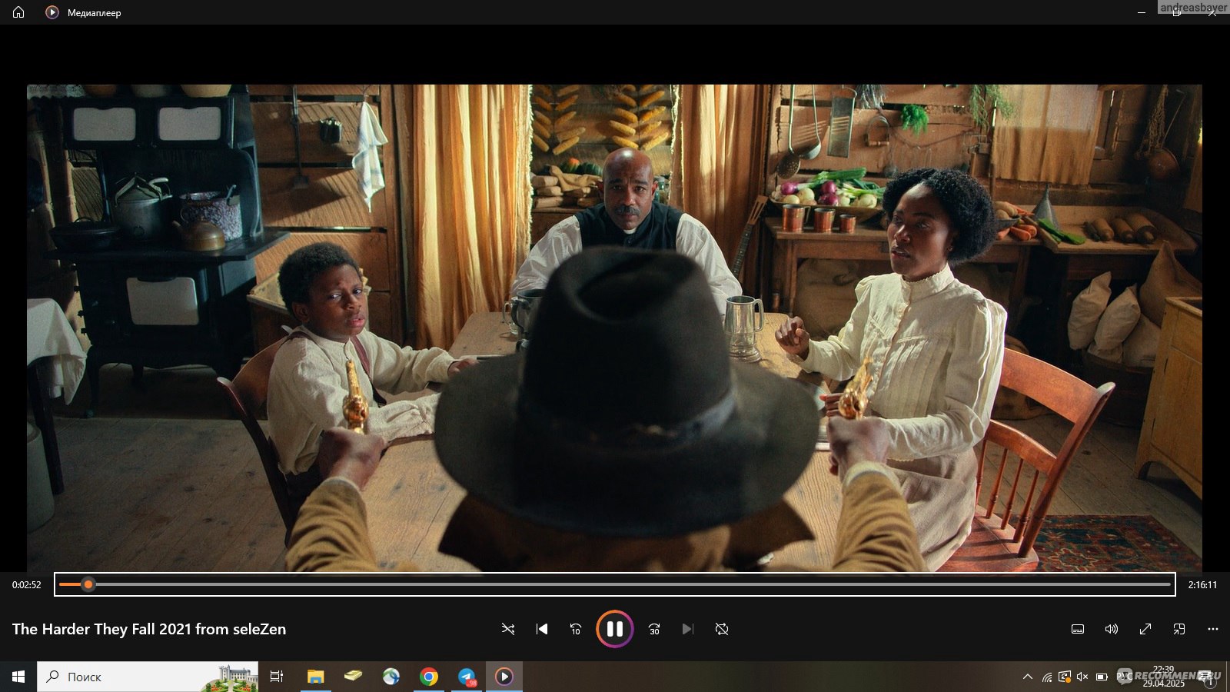Toggle repeat mode
1230x692 pixels.
point(722,629)
